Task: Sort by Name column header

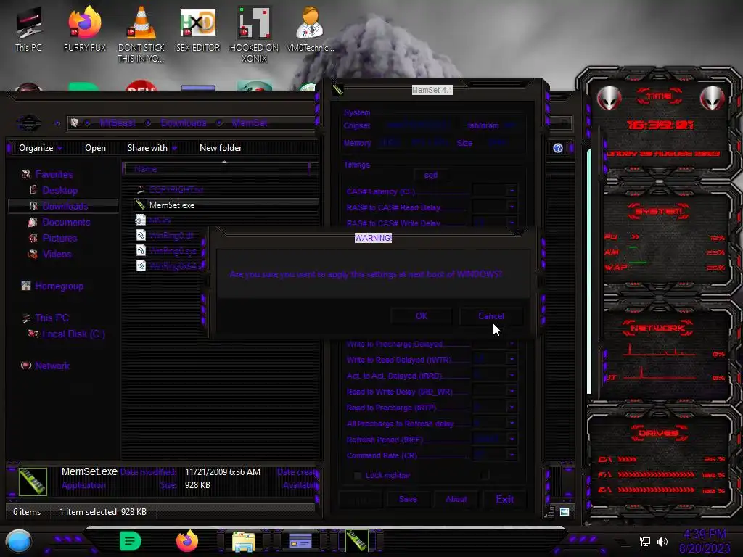Action: (216, 168)
